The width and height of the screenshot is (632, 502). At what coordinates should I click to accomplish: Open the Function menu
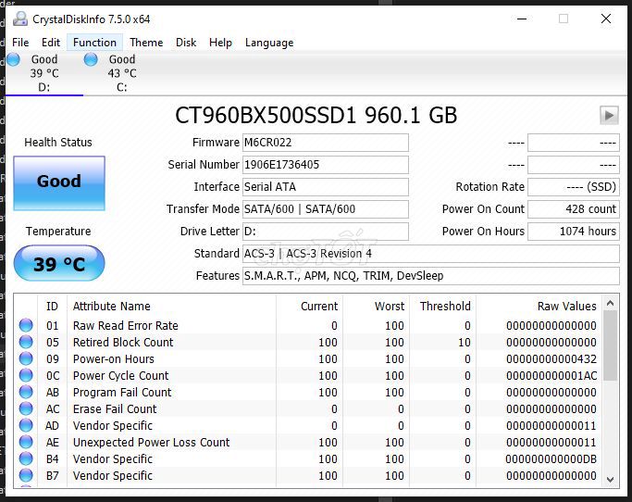[94, 43]
